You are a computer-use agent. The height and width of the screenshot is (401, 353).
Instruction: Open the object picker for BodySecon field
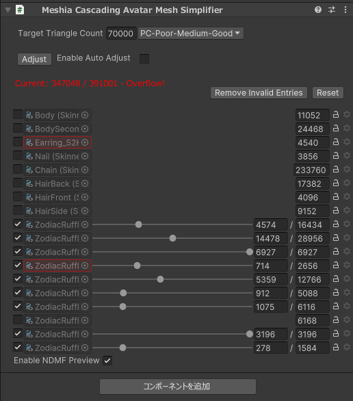(x=85, y=129)
